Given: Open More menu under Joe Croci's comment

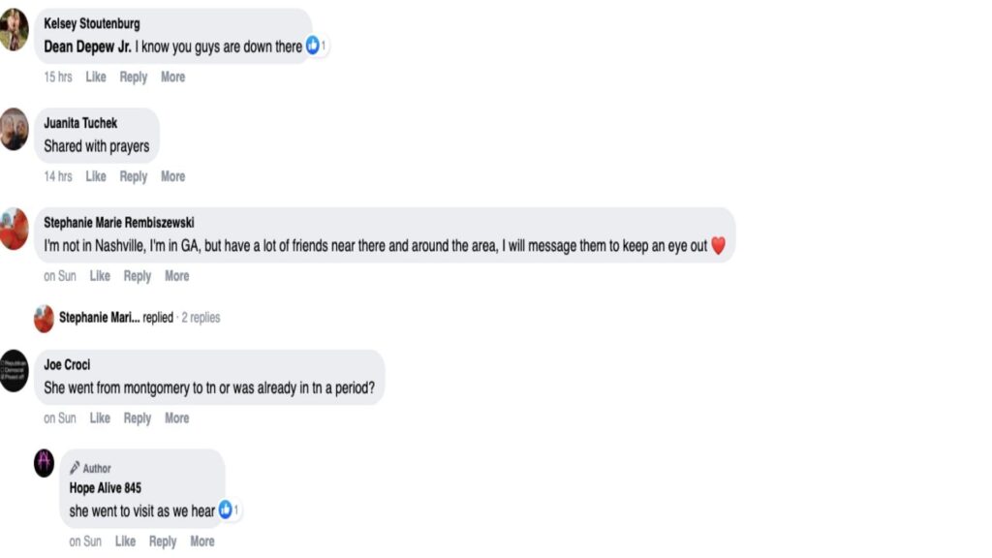Looking at the screenshot, I should [x=176, y=418].
